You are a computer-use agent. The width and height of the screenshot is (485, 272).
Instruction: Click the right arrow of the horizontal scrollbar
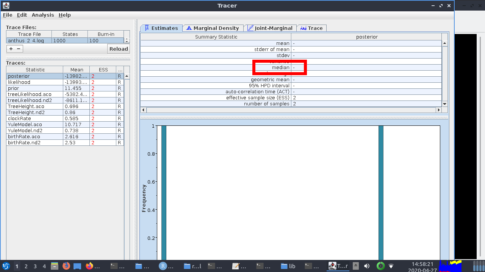(438, 110)
